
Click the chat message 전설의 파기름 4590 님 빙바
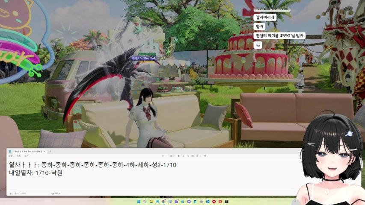[x=279, y=35]
